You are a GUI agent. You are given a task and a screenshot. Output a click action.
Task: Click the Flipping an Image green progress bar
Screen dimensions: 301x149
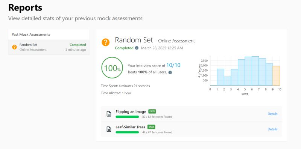coord(127,117)
